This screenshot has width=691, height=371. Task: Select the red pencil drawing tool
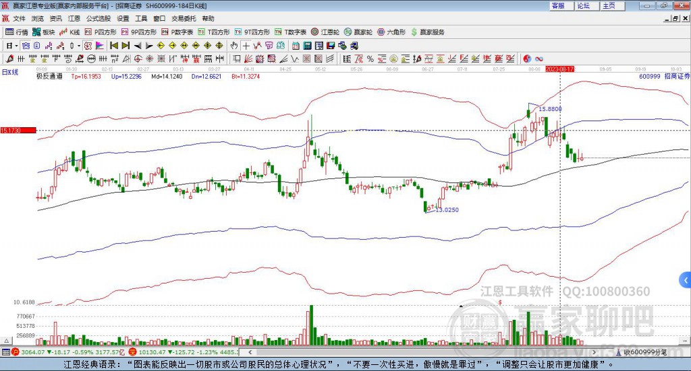[9, 59]
